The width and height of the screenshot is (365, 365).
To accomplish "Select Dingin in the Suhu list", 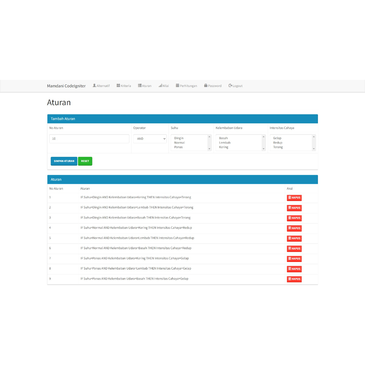I will 179,138.
